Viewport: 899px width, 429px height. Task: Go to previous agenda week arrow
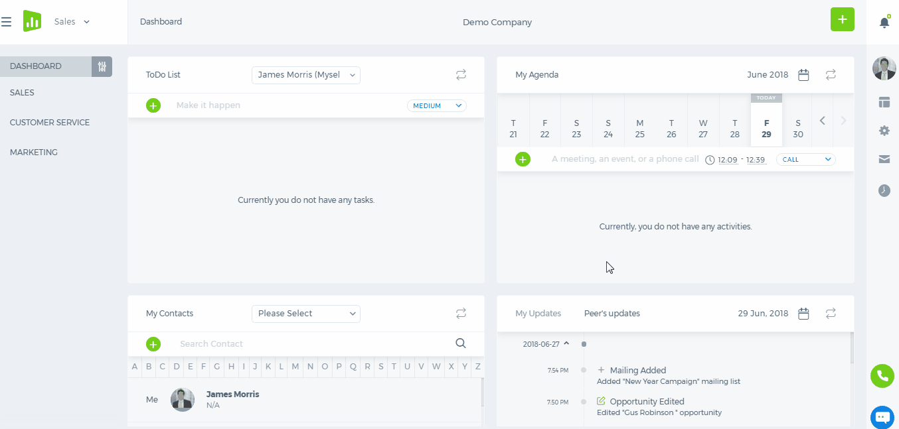(x=823, y=121)
